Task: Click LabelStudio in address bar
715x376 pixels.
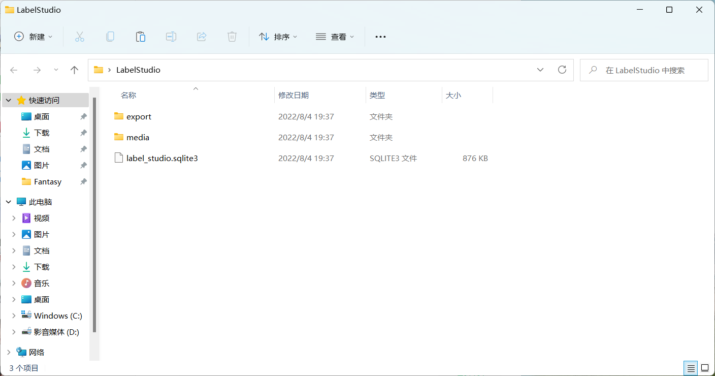Action: pyautogui.click(x=138, y=70)
